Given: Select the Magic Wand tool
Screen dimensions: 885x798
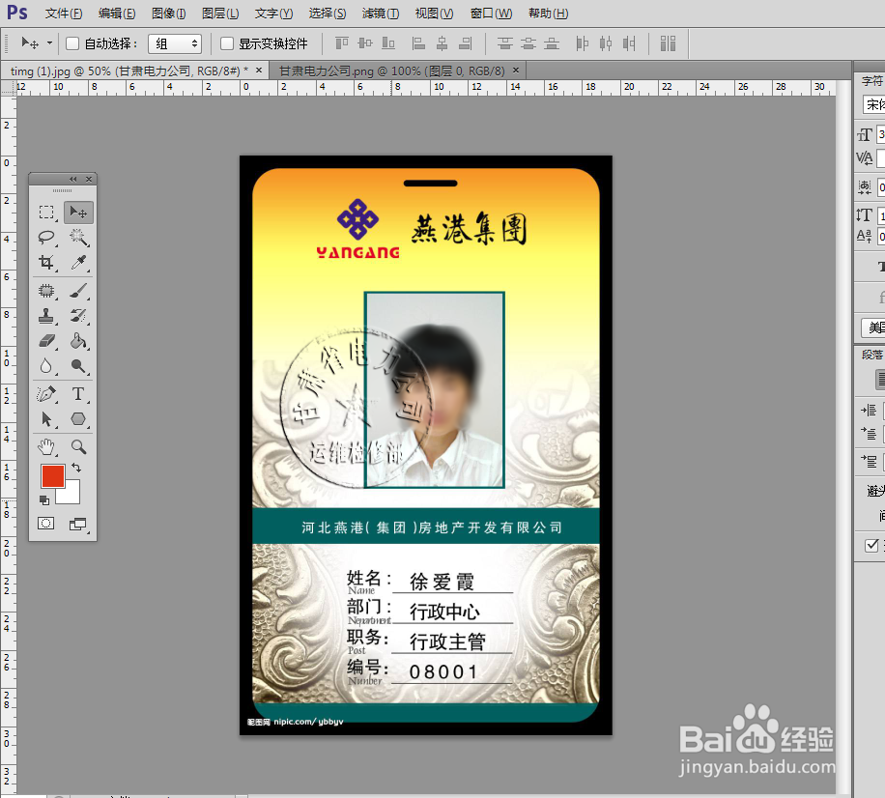Looking at the screenshot, I should point(78,237).
